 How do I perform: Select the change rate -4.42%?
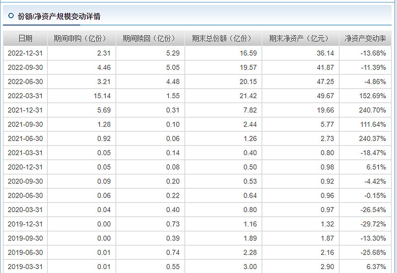[x=375, y=181]
